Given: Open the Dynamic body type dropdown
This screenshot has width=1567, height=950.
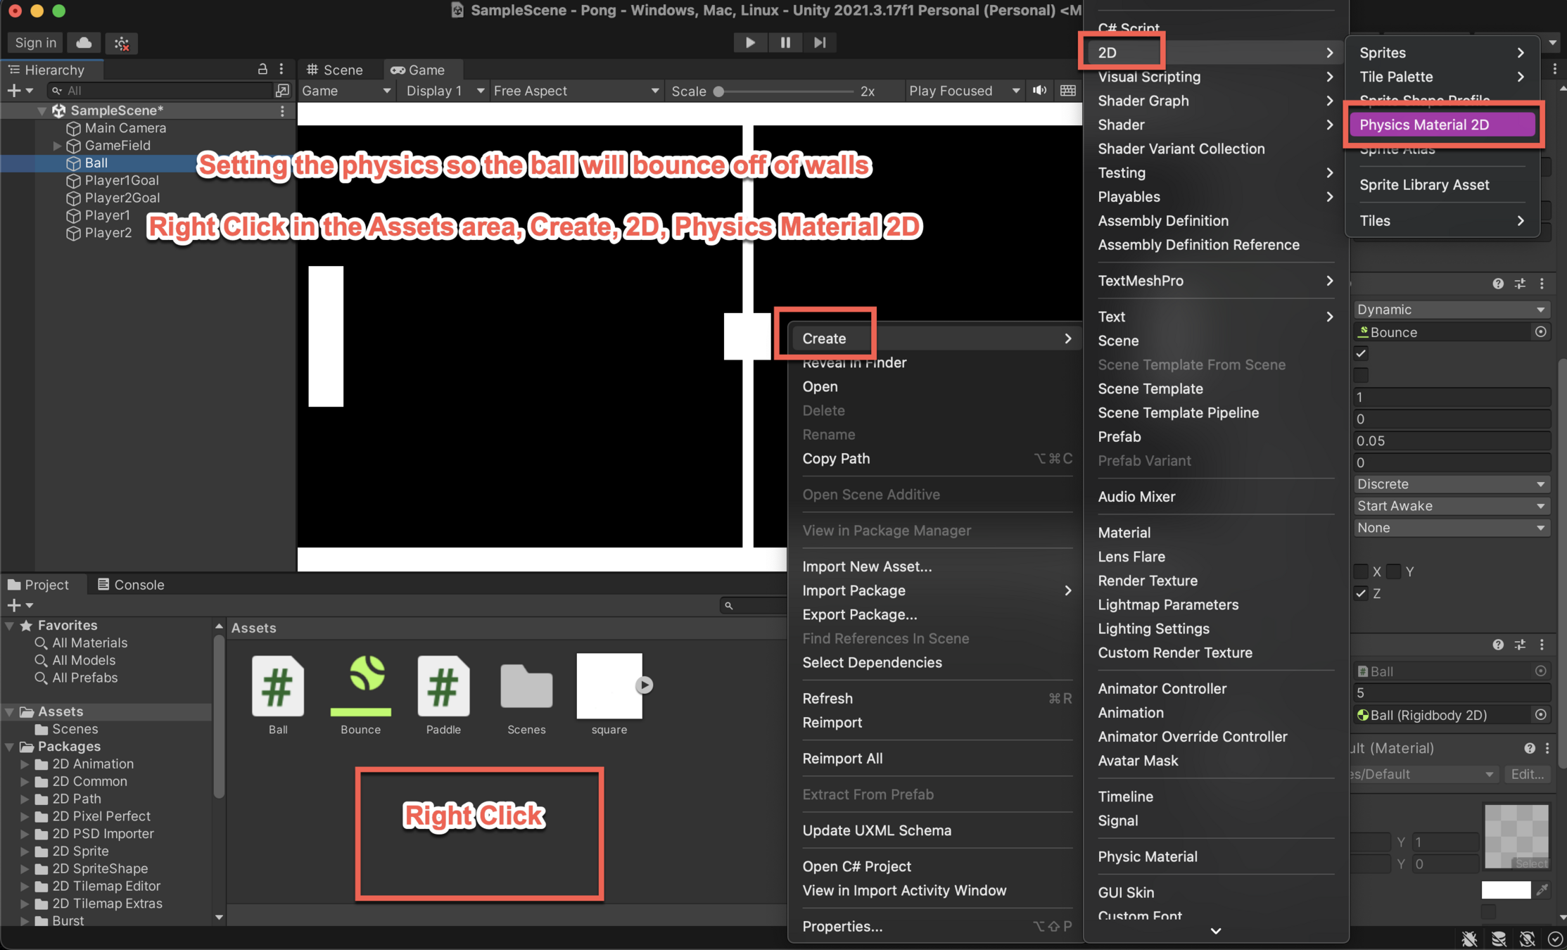Looking at the screenshot, I should 1450,310.
